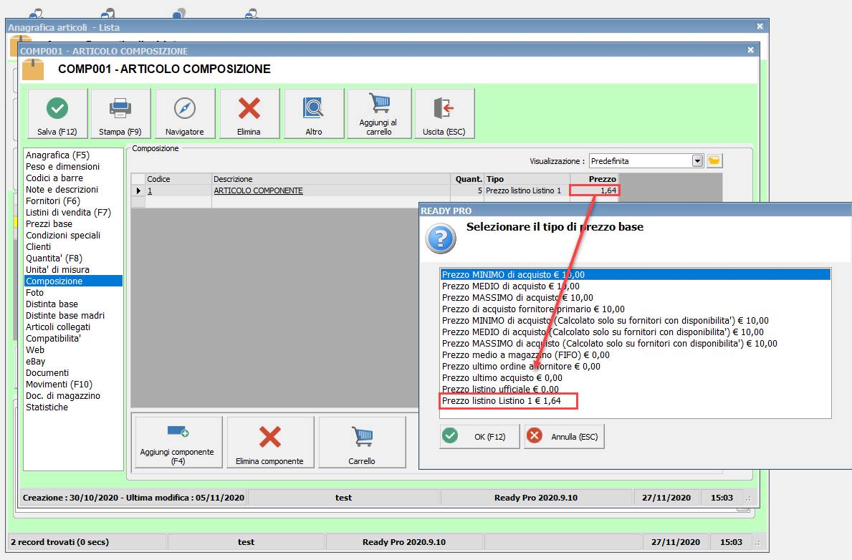Save the article with Salva (F12)

point(57,114)
